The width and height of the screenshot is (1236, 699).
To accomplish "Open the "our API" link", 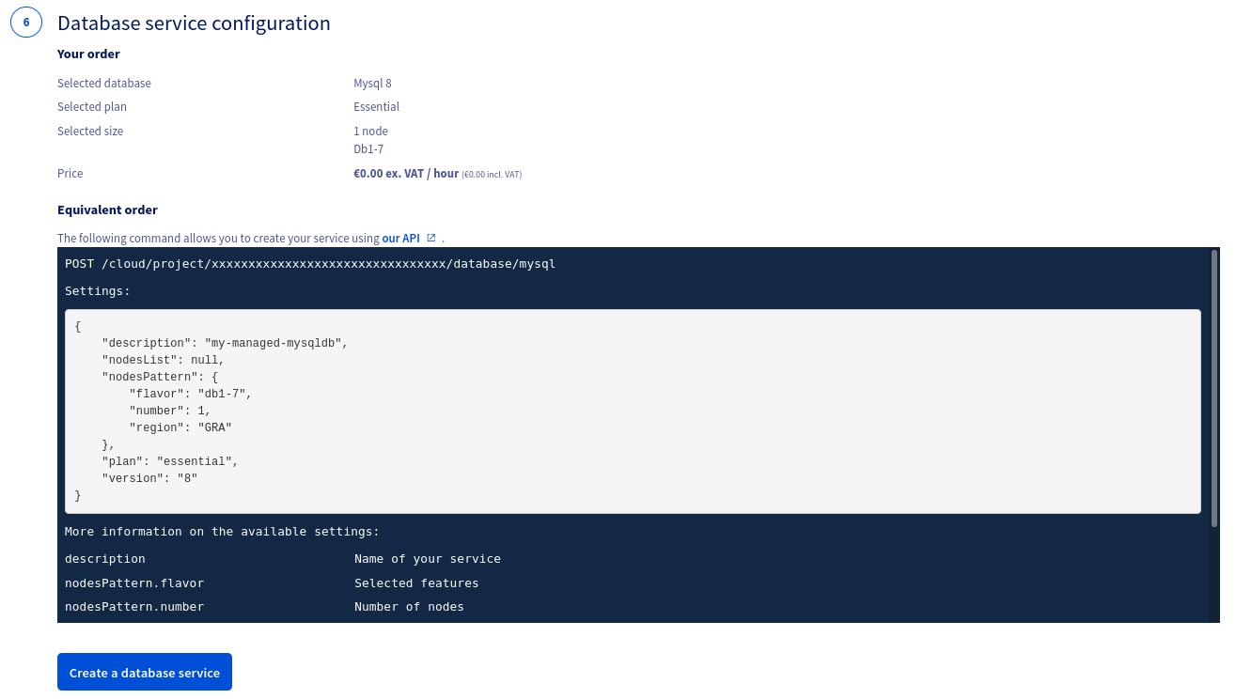I will [400, 239].
